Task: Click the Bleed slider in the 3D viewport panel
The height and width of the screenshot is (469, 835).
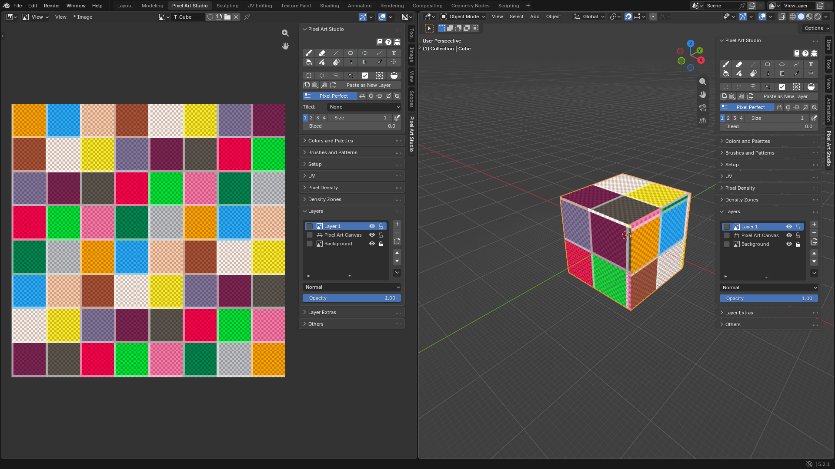Action: [769, 126]
